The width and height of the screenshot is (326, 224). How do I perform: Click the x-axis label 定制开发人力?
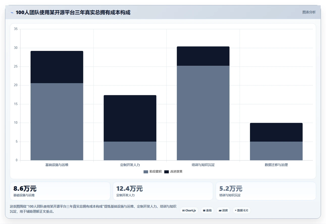pyautogui.click(x=130, y=165)
